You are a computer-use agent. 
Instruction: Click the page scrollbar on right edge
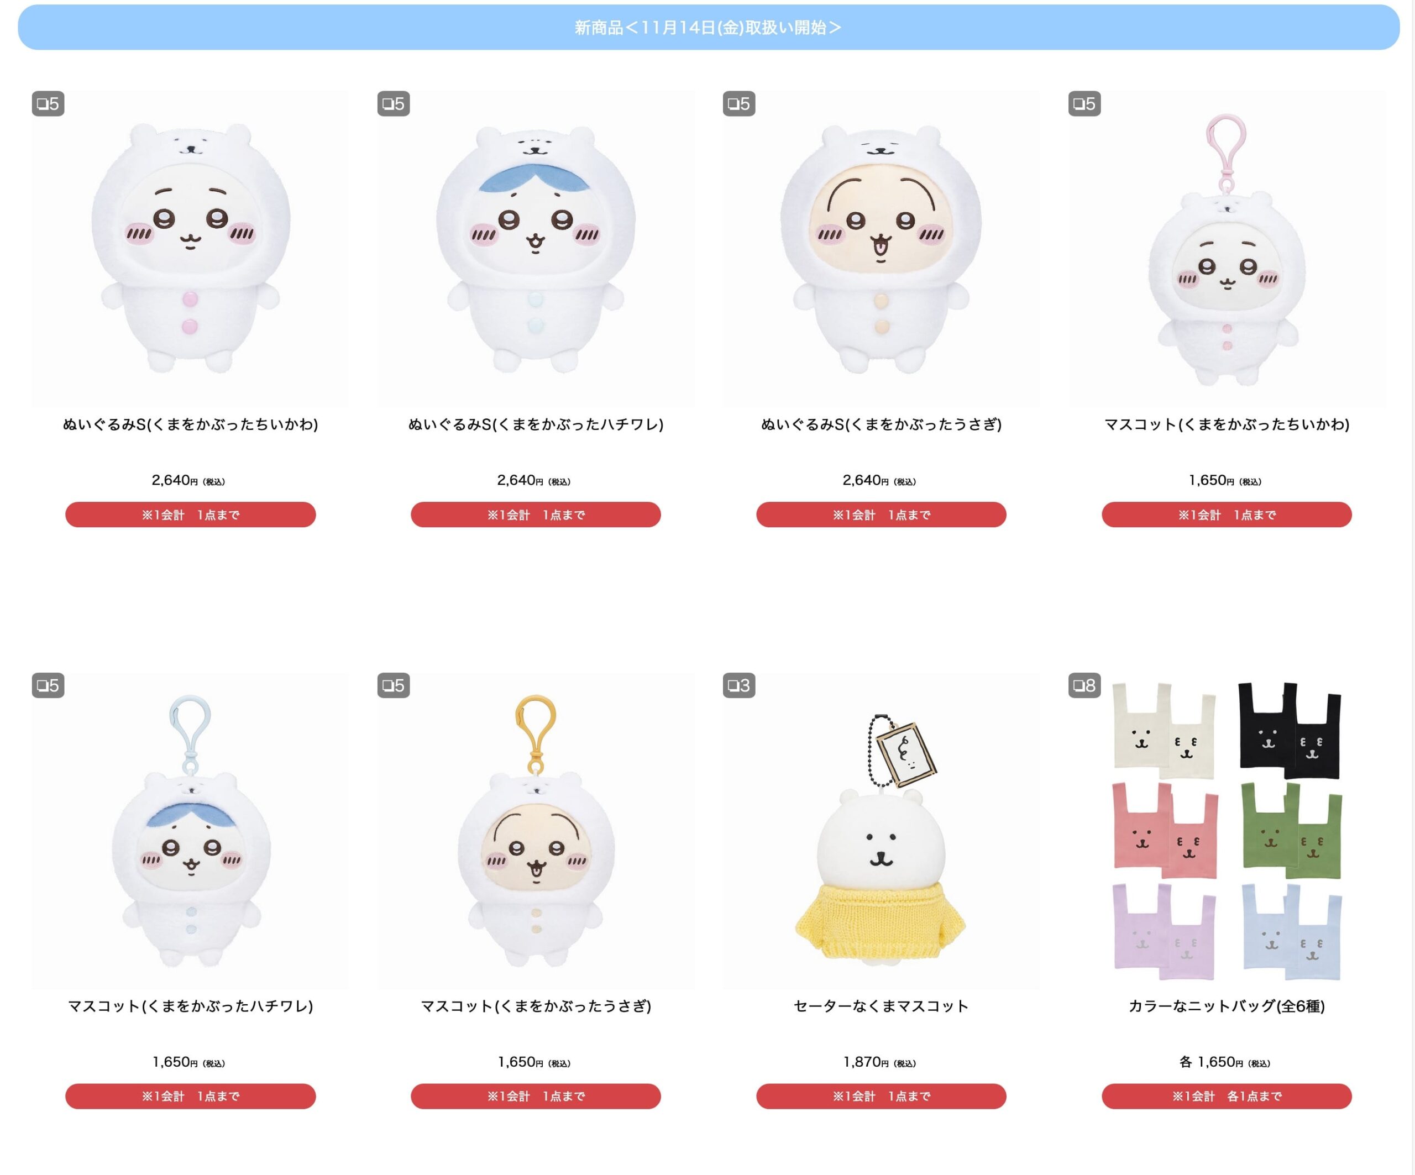(x=1413, y=587)
